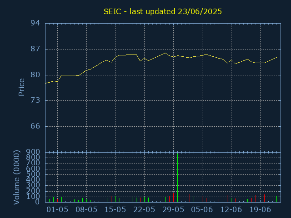
Task: Click the tallest green volume bar
Action: click(178, 178)
